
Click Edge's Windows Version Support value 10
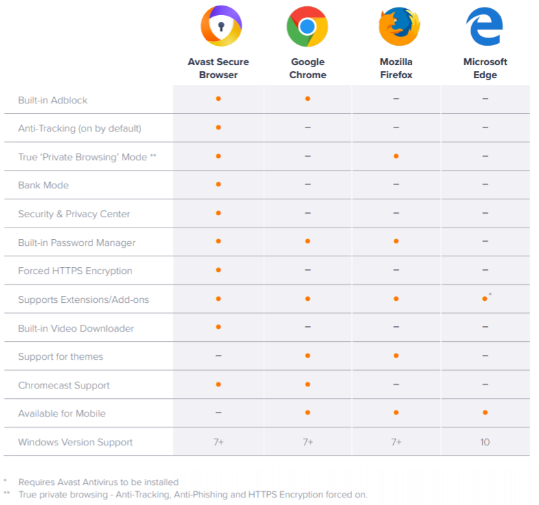coord(485,442)
